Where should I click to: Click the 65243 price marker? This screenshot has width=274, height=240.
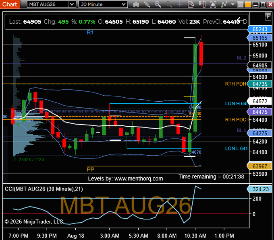(x=259, y=29)
